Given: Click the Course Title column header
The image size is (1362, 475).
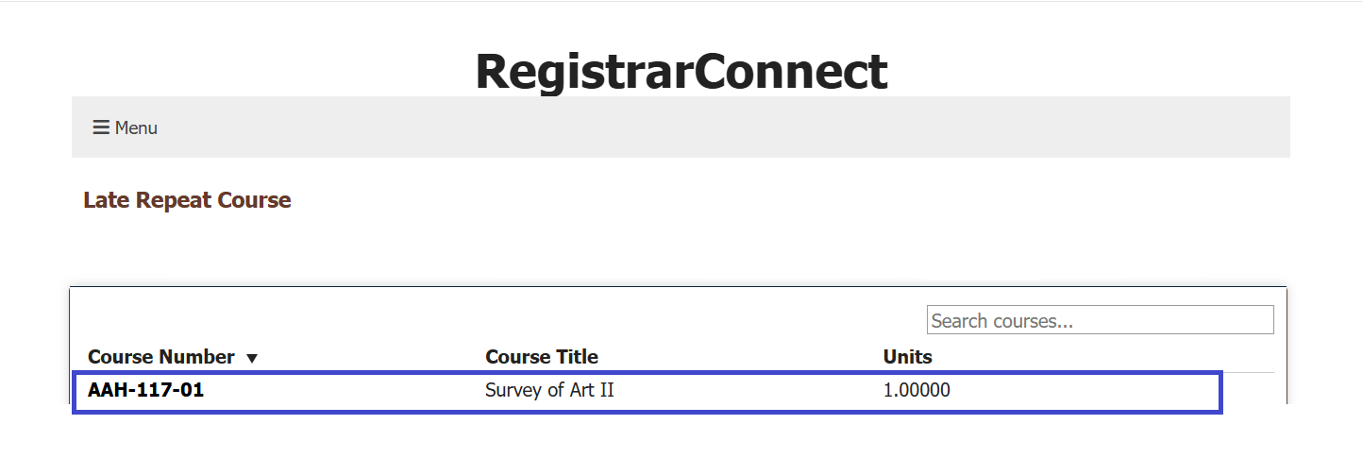Looking at the screenshot, I should (542, 357).
